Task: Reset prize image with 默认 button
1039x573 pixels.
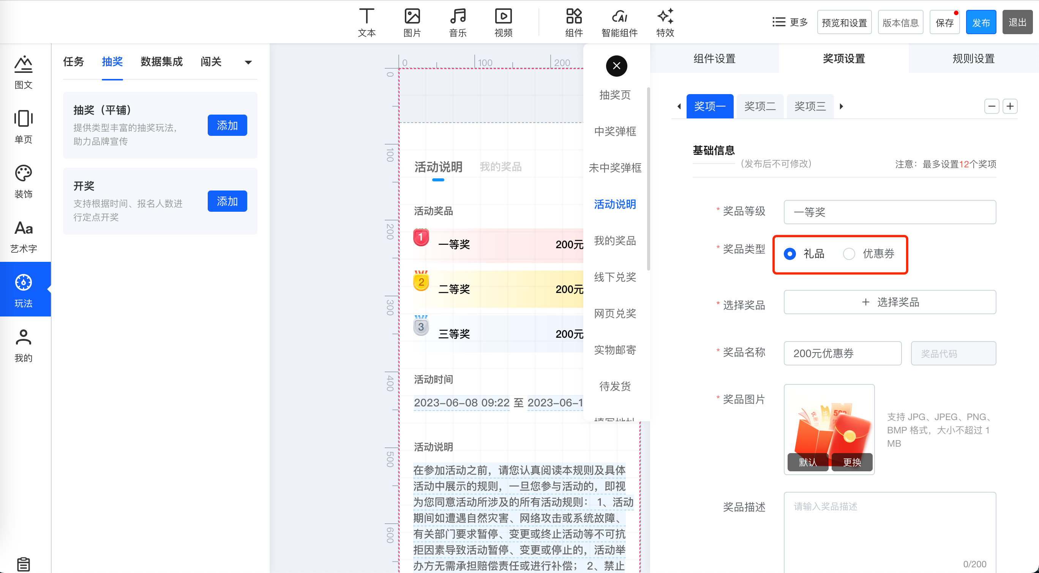Action: click(807, 462)
